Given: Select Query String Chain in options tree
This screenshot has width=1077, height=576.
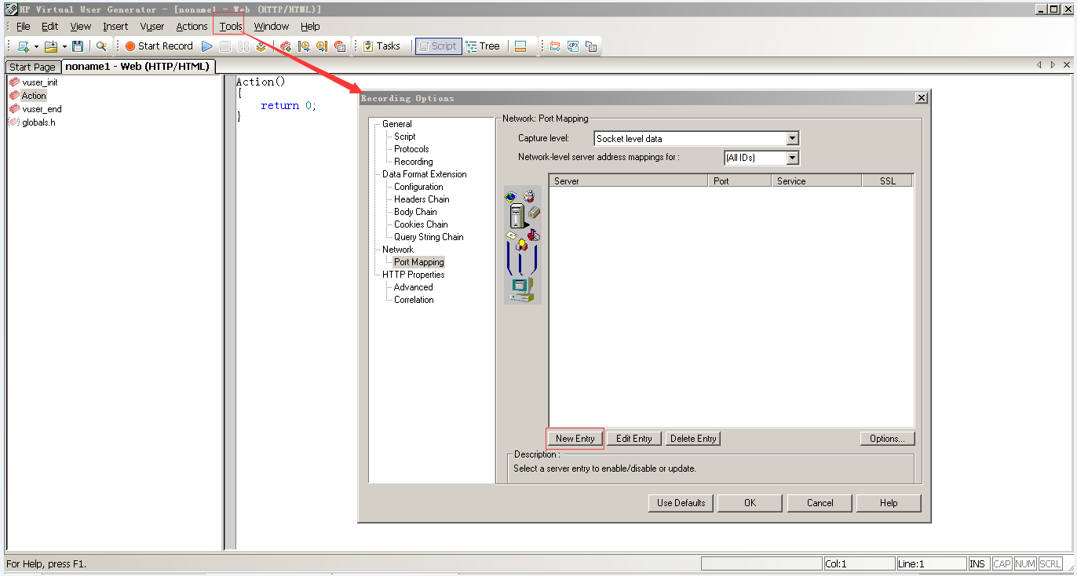Looking at the screenshot, I should click(x=429, y=237).
